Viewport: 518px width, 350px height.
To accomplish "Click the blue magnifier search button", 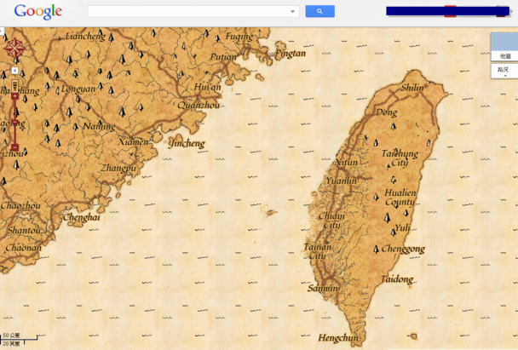I will point(319,11).
